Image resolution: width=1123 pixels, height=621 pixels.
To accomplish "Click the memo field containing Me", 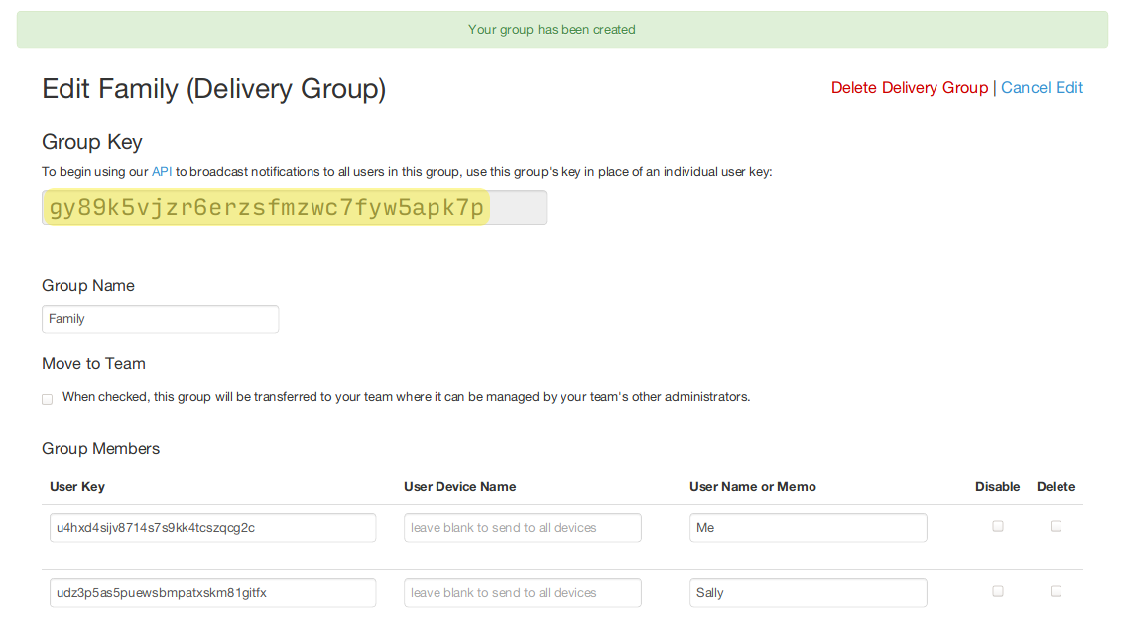I will (808, 528).
